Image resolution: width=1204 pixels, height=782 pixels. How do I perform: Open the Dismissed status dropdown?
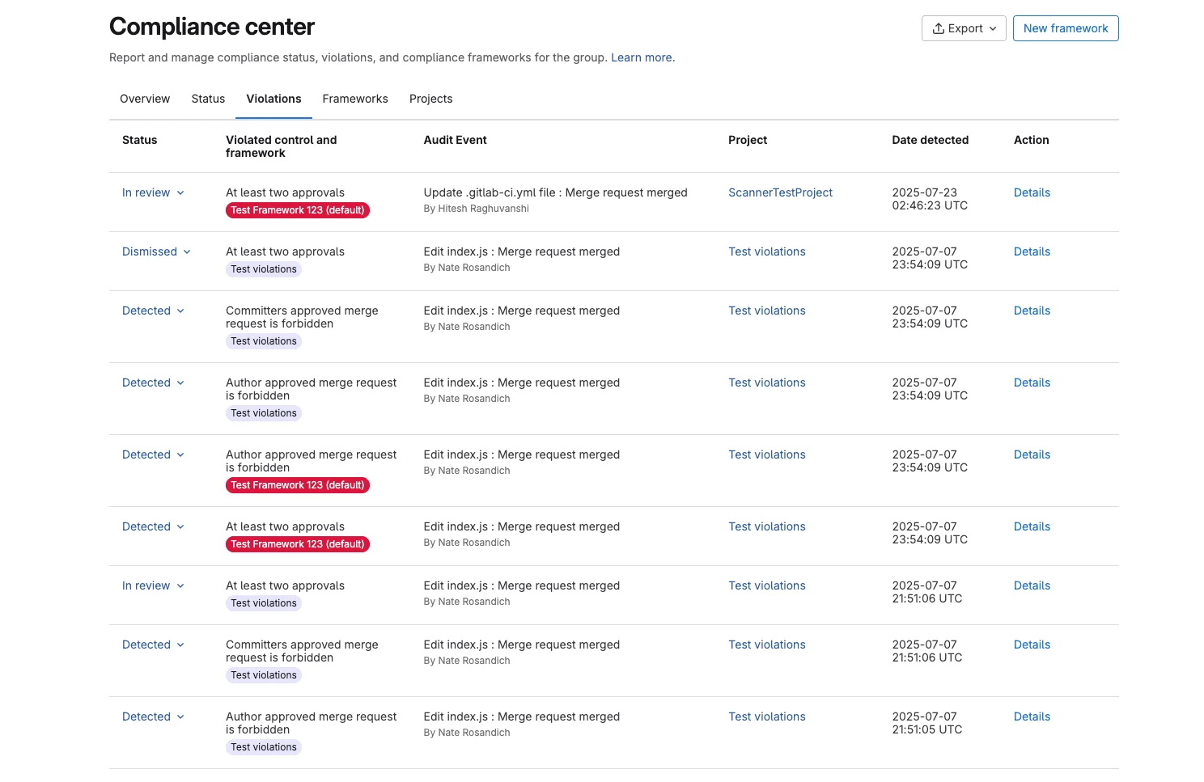(156, 252)
